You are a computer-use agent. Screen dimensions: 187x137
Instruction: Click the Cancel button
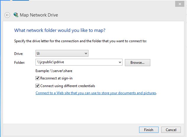(171, 130)
